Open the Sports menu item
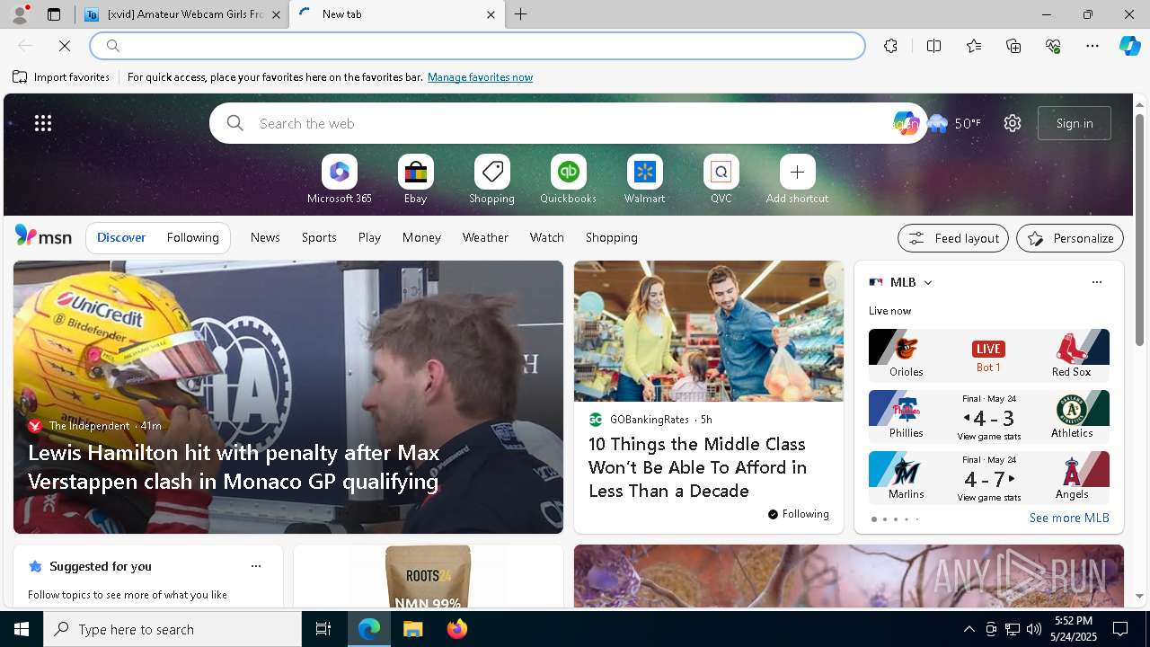 coord(319,237)
